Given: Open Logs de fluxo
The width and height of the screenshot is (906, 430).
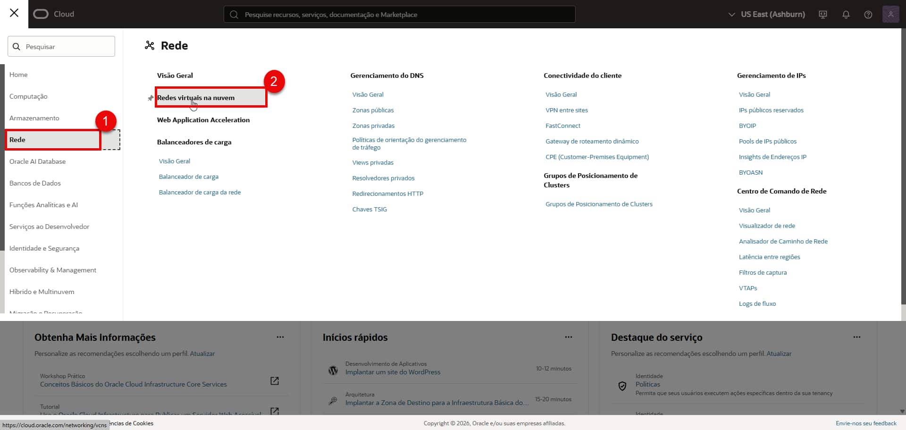Looking at the screenshot, I should (757, 304).
